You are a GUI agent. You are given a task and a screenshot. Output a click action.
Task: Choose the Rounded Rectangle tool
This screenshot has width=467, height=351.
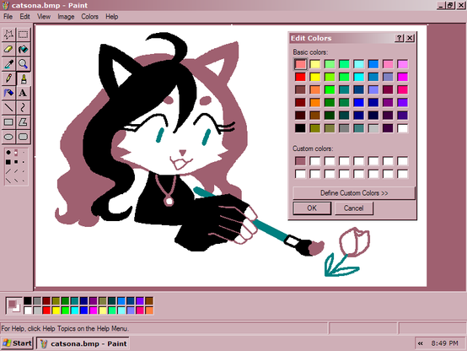24,137
